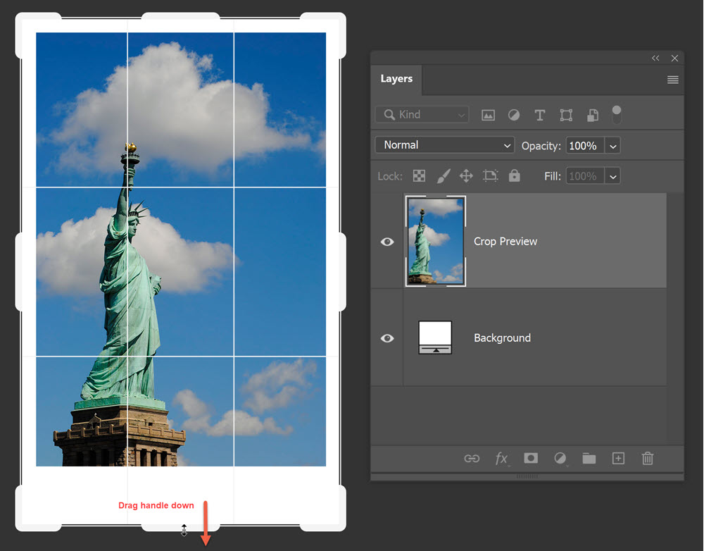Image resolution: width=704 pixels, height=551 pixels.
Task: Select the Background layer thumbnail
Action: (435, 337)
